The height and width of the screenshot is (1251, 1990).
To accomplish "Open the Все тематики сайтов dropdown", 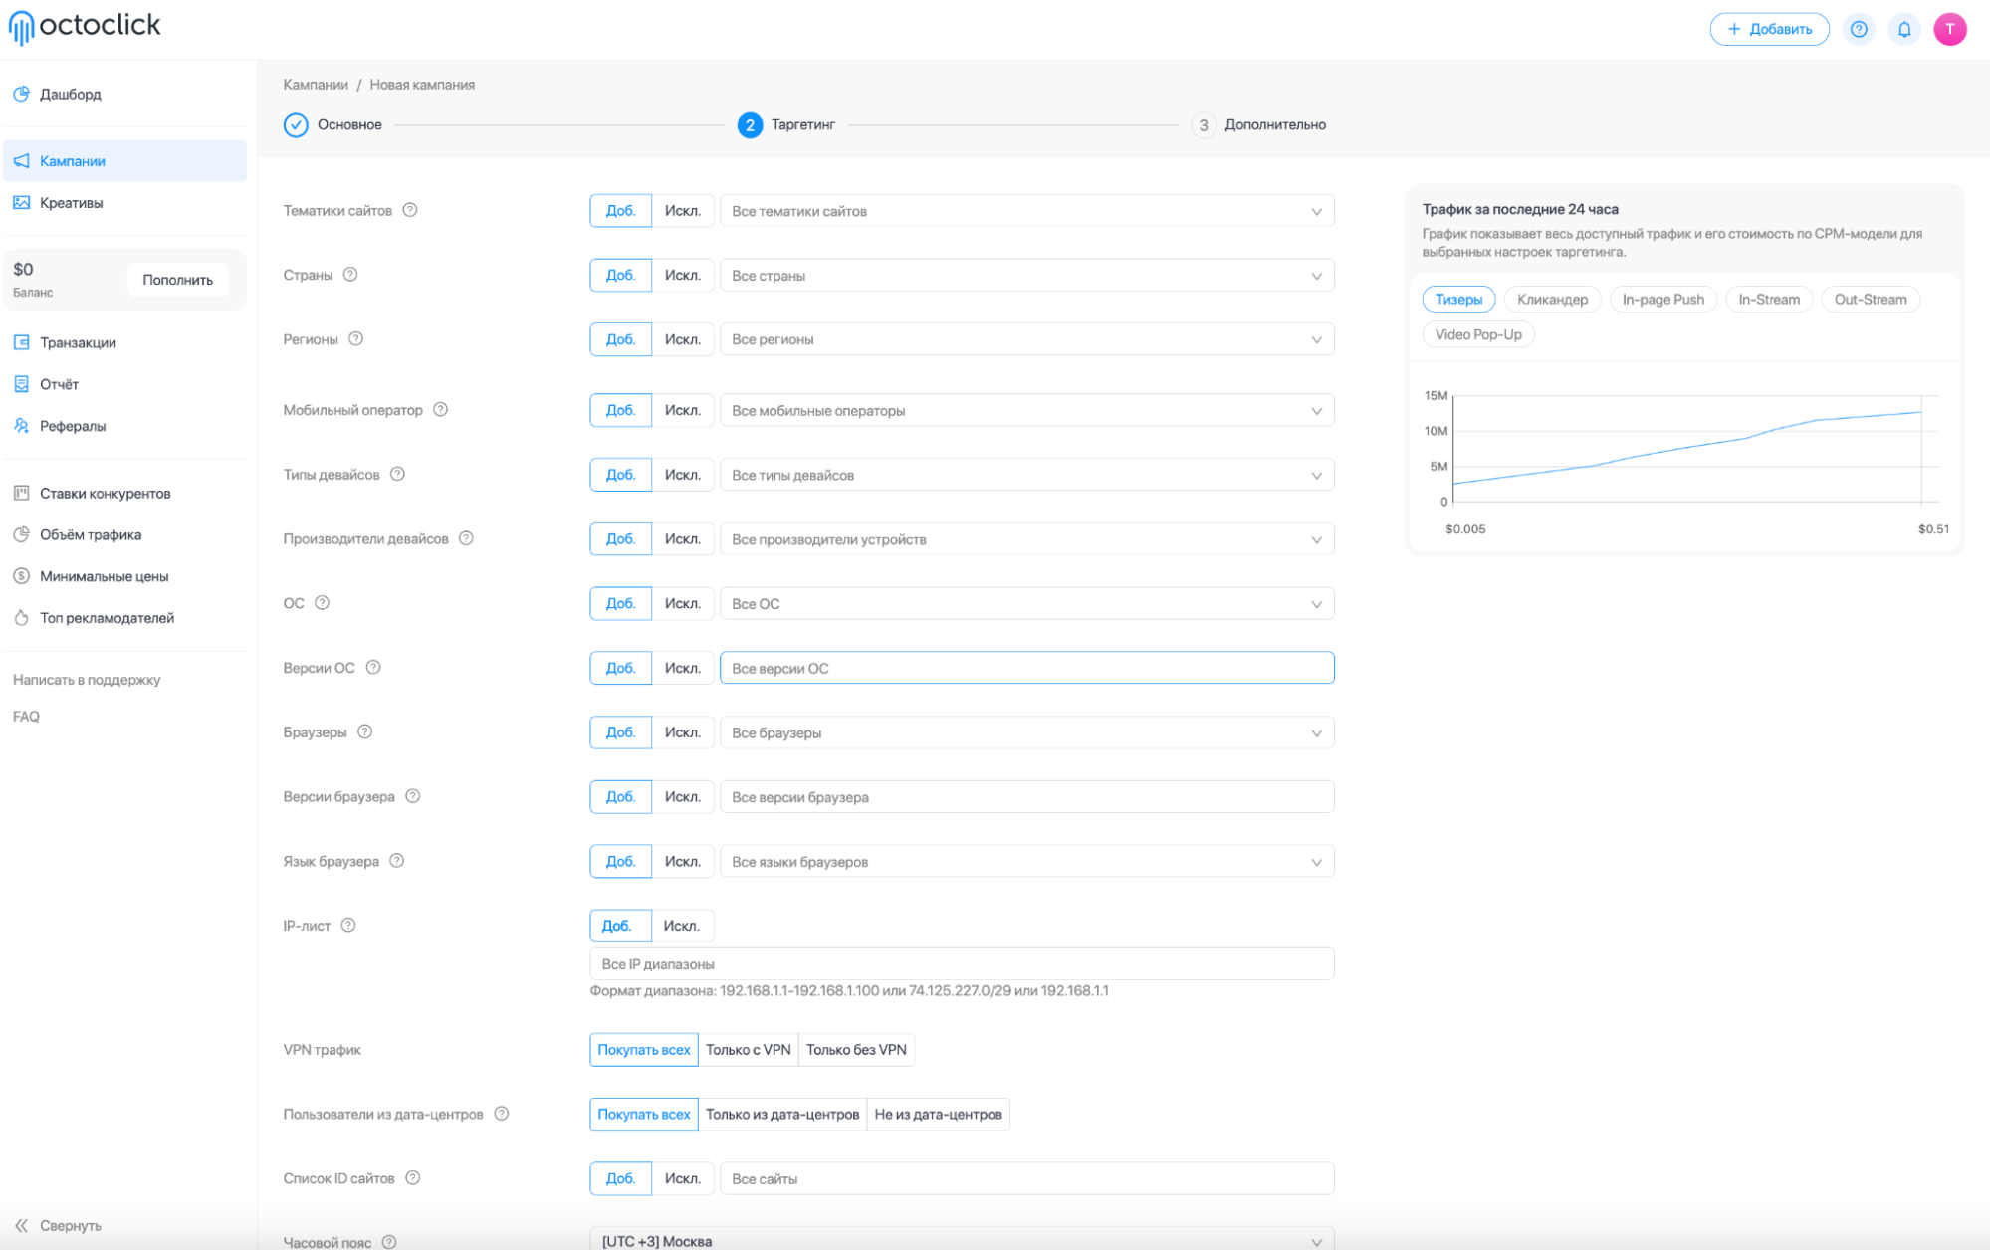I will 1026,211.
